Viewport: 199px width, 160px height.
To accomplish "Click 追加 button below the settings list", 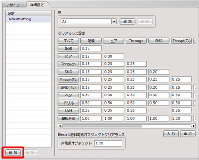I will point(13,152).
